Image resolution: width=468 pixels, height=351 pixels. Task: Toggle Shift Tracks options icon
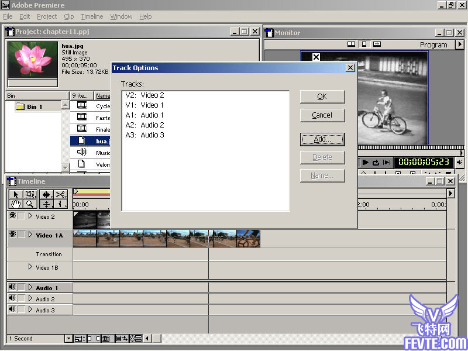coord(122,339)
